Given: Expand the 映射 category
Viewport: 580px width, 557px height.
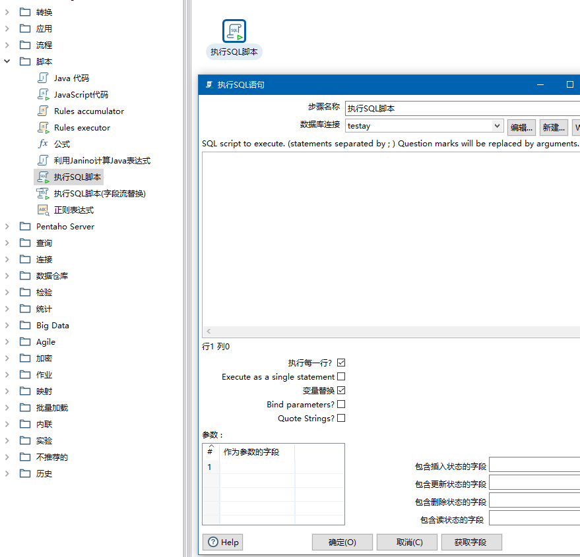Looking at the screenshot, I should coord(7,391).
